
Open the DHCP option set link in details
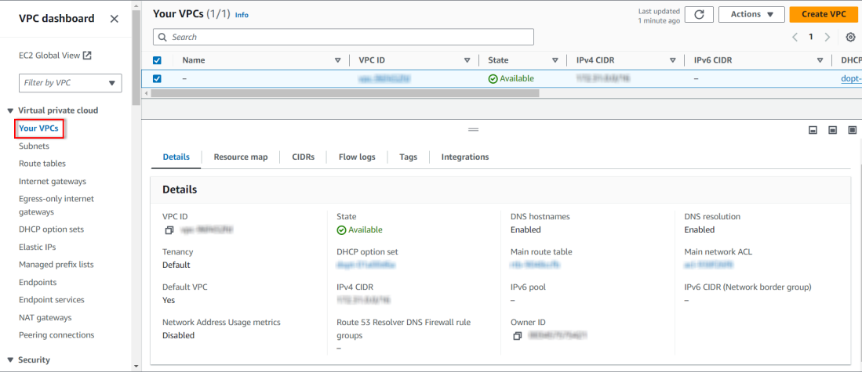(x=366, y=265)
